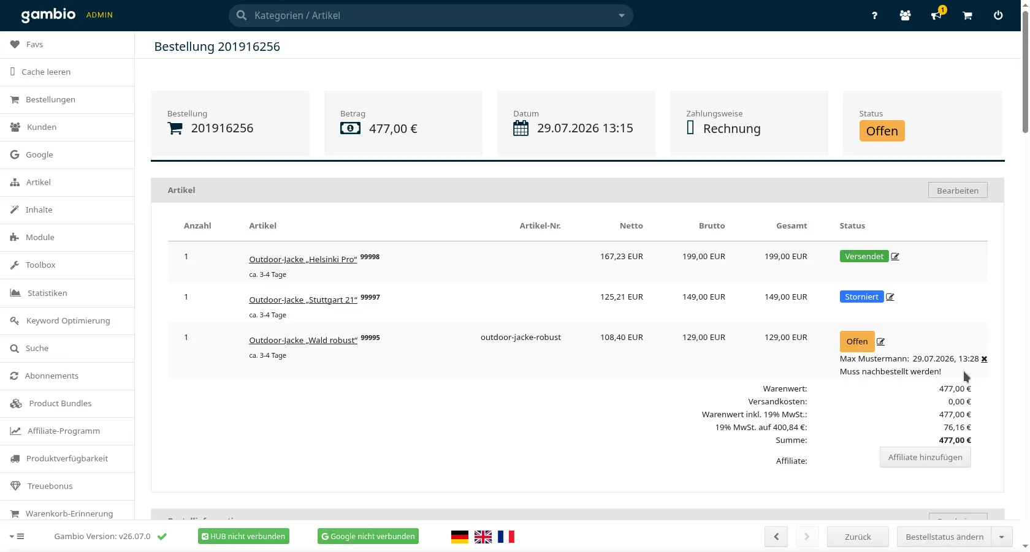Open Abonnements sidebar entry
Screen dimensions: 1030x552
67,376
